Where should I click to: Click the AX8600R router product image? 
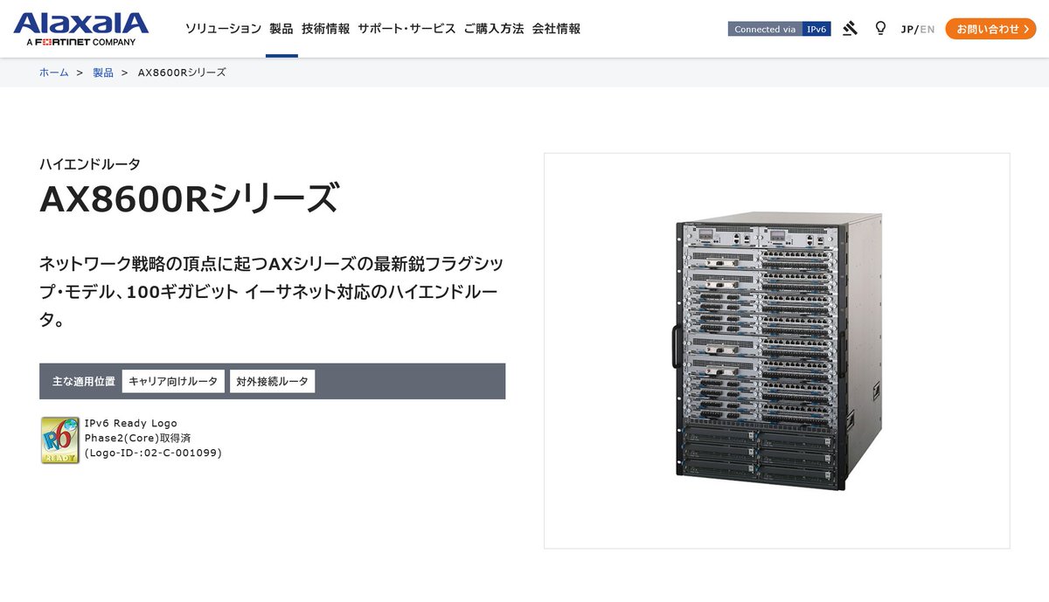point(777,351)
